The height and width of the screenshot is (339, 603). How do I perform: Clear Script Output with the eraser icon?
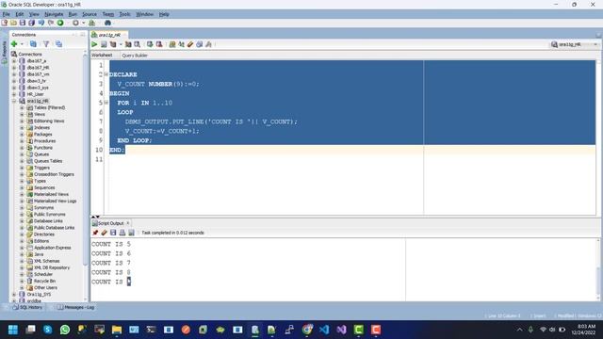tap(105, 233)
